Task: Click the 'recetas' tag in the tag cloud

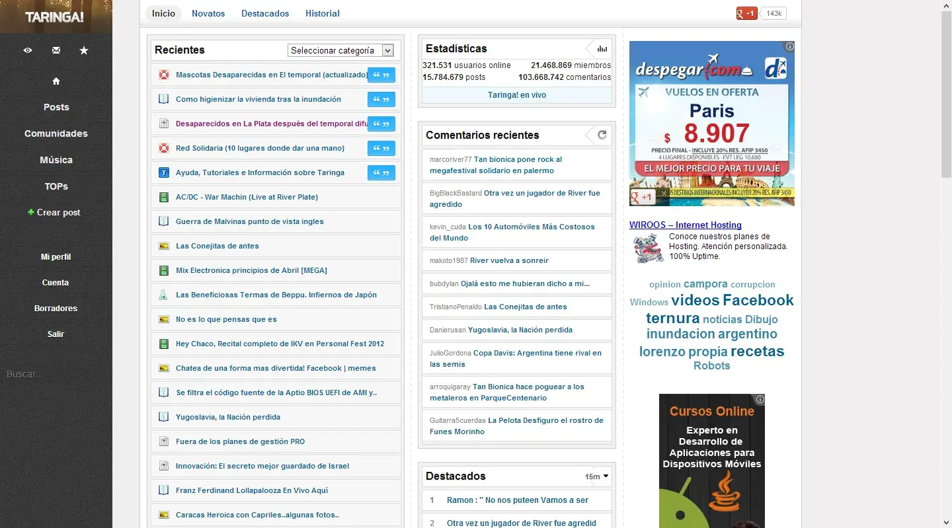Action: 758,352
